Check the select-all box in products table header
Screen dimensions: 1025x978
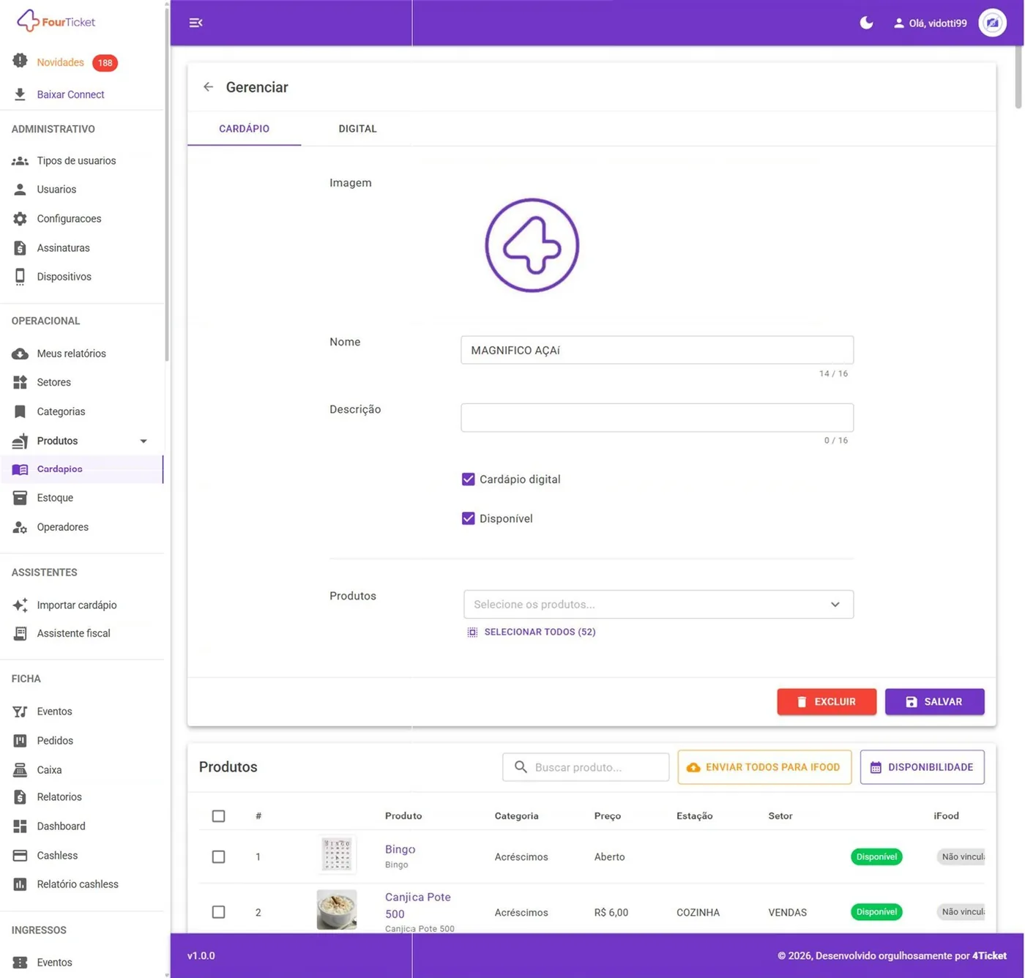point(218,816)
